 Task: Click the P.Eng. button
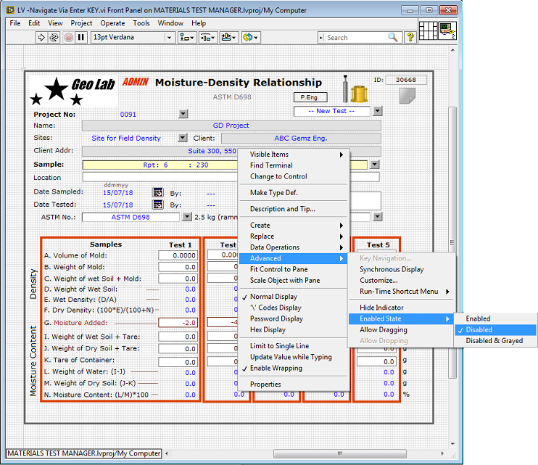(x=310, y=97)
